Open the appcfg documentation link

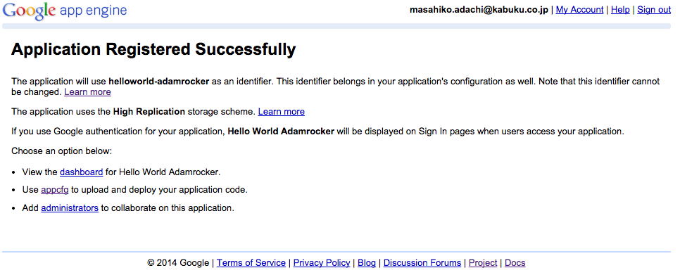[55, 190]
